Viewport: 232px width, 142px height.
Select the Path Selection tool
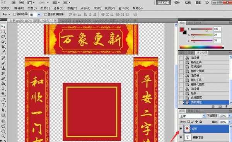[3, 110]
